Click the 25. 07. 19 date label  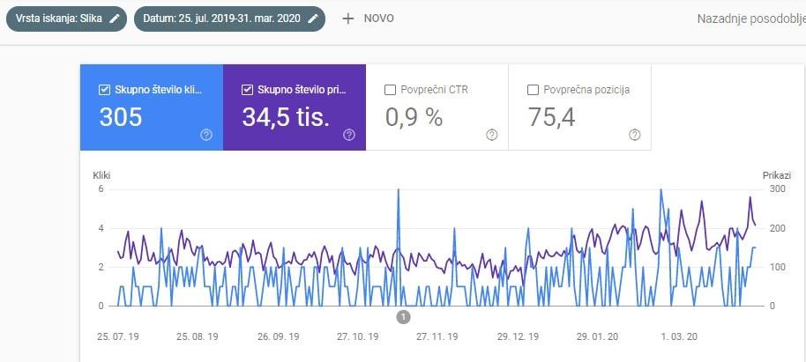click(117, 336)
